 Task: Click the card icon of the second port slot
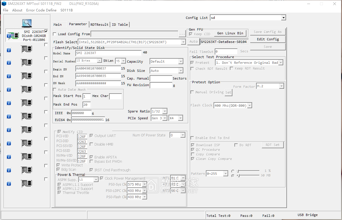pos(27,49)
